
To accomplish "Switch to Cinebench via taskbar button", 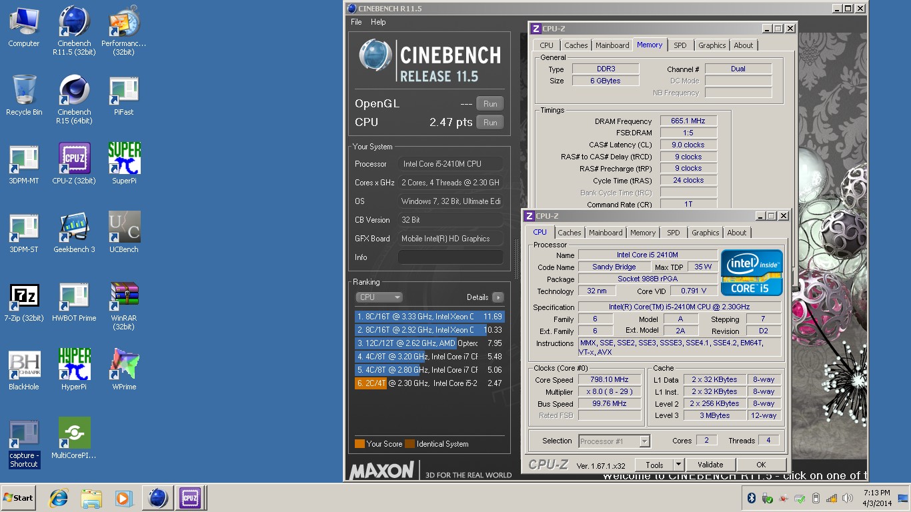I will point(158,498).
